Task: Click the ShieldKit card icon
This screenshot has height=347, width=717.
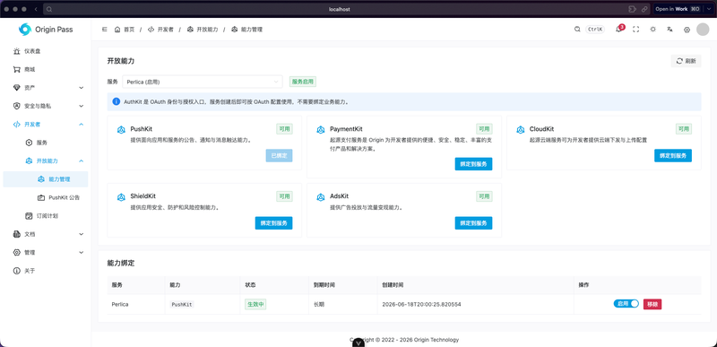Action: coord(121,197)
